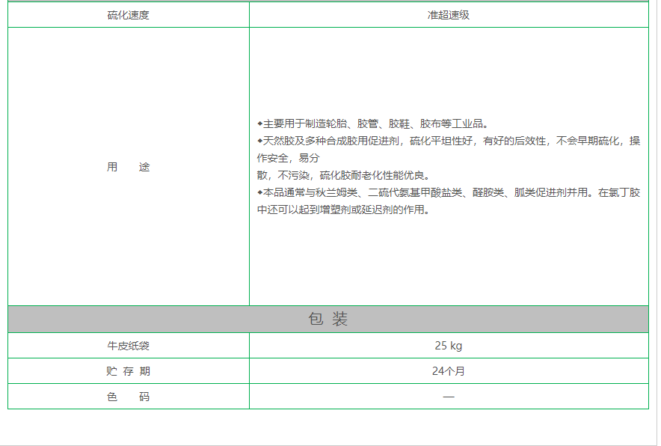Click the 硫化速度 label cell
Screen dimensions: 661x446
[128, 15]
